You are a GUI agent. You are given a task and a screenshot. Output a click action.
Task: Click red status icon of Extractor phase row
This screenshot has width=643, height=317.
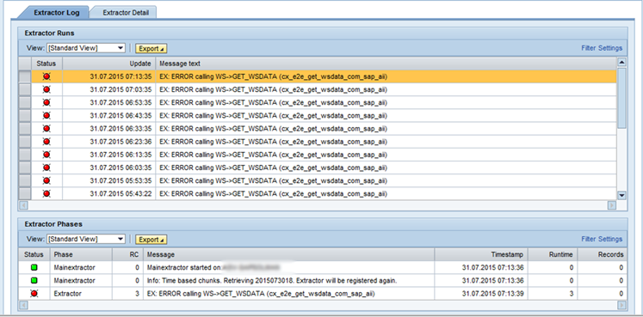(x=34, y=293)
